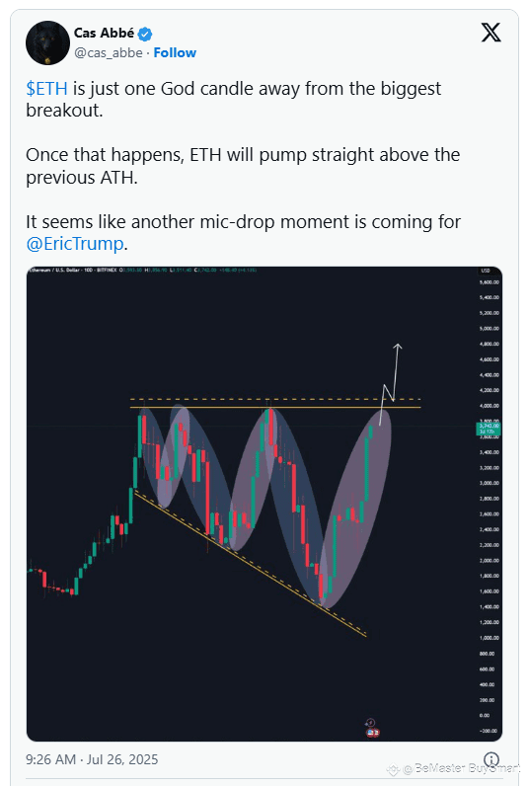Screen dimensions: 528x786
Task: Open the $ETH cashtag link
Action: click(x=46, y=89)
